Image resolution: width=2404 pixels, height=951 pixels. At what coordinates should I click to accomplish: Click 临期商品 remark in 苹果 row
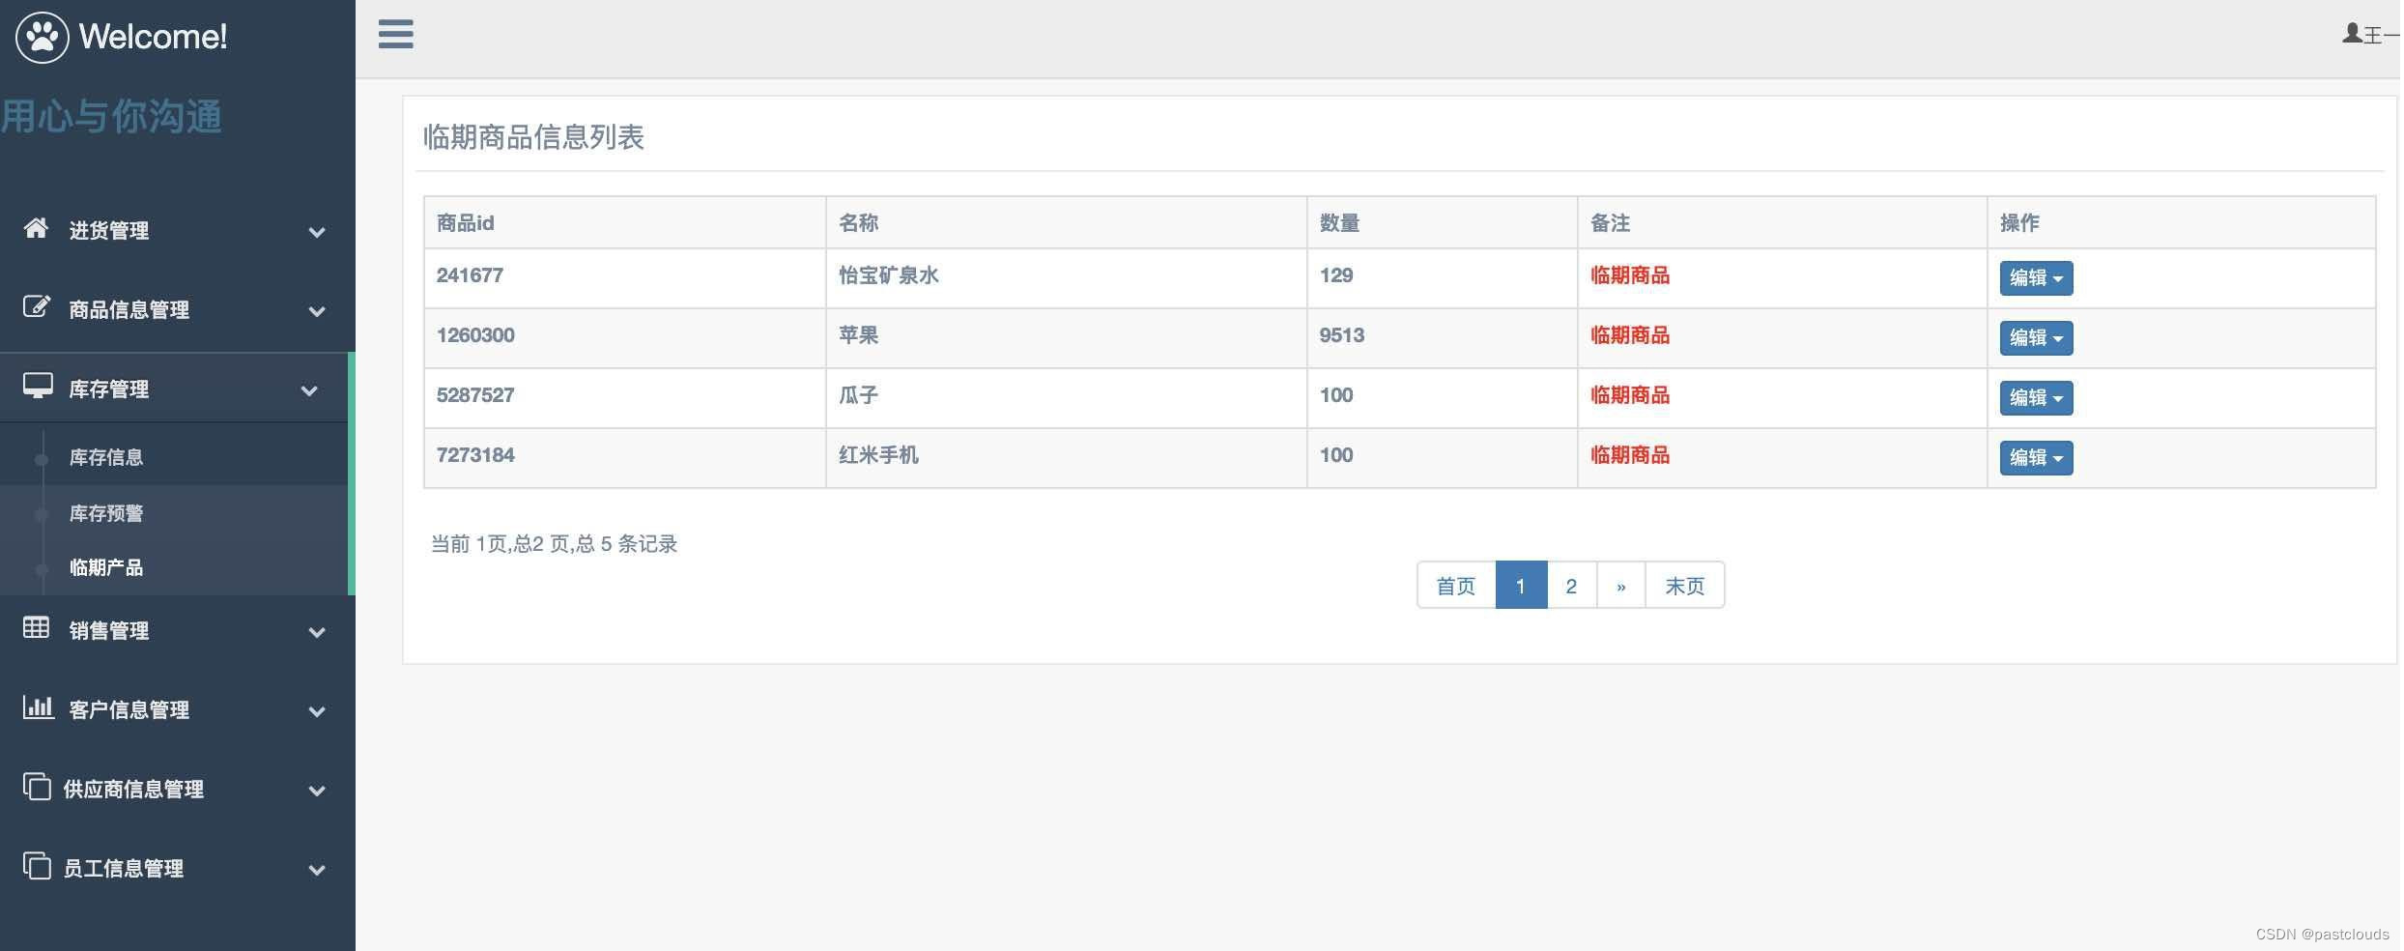click(1630, 335)
